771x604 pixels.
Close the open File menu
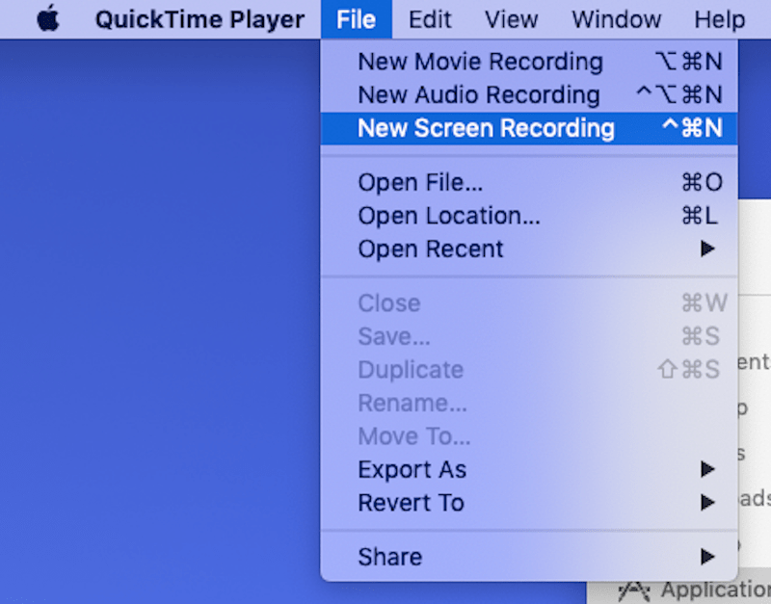click(357, 19)
